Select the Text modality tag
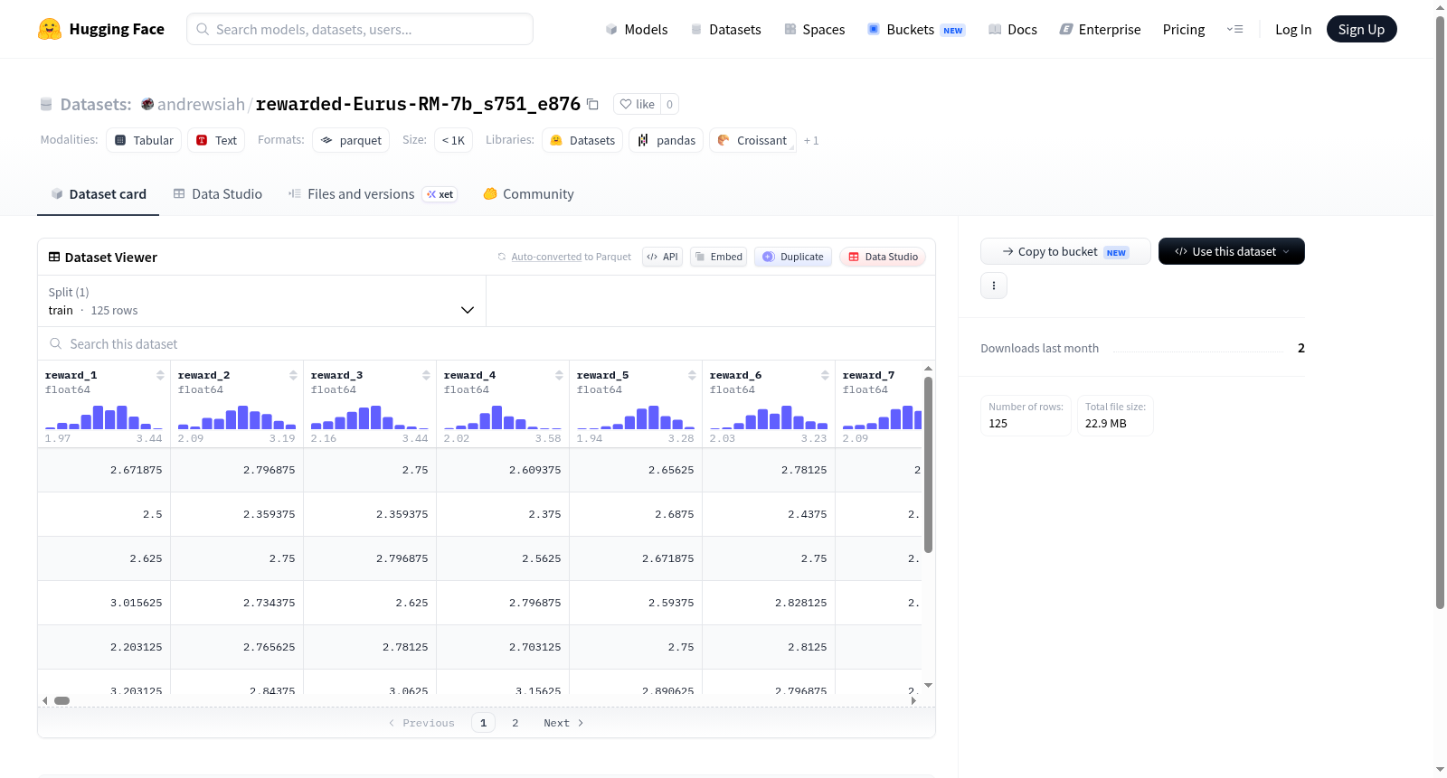This screenshot has height=778, width=1447. (x=216, y=140)
